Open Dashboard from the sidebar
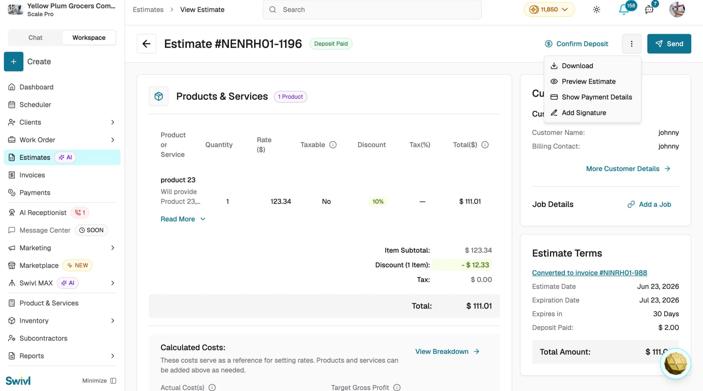Viewport: 703px width, 391px height. point(62,87)
